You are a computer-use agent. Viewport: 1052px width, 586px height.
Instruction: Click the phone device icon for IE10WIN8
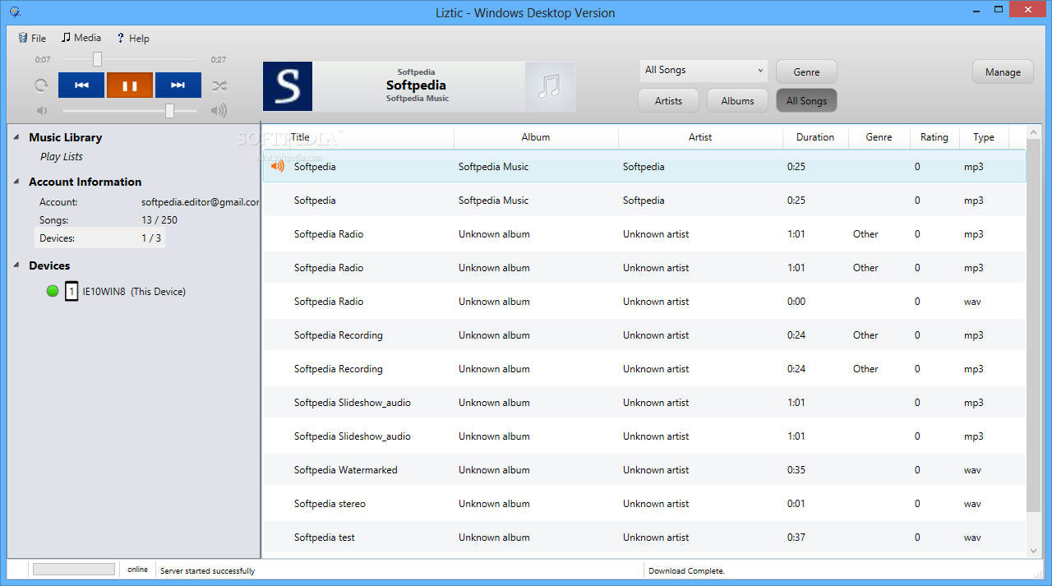[x=72, y=291]
